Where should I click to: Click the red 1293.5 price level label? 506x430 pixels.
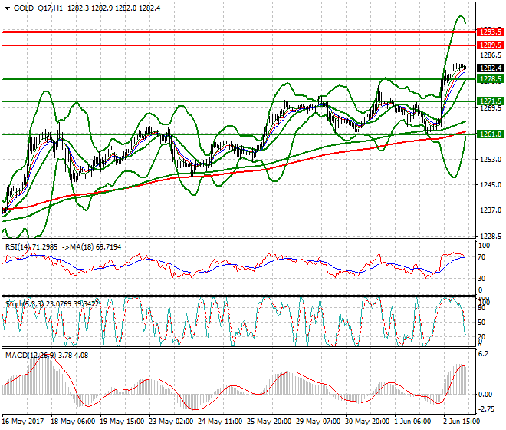(491, 32)
